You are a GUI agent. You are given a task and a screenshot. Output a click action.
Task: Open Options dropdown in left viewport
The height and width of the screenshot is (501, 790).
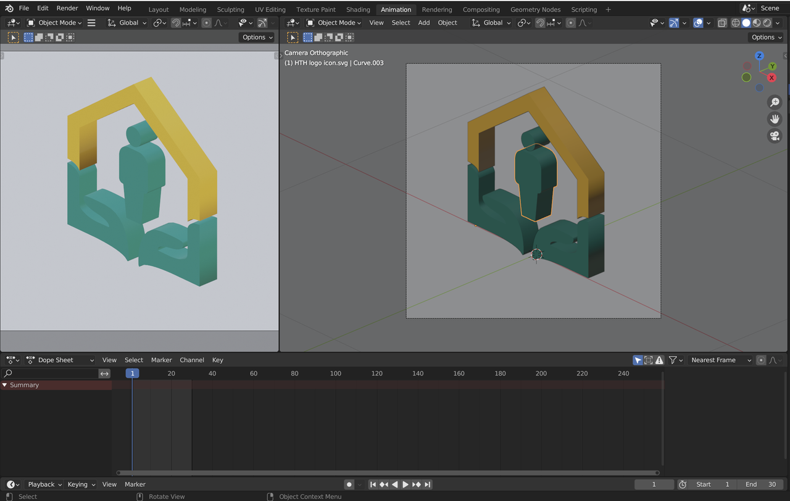tap(257, 37)
